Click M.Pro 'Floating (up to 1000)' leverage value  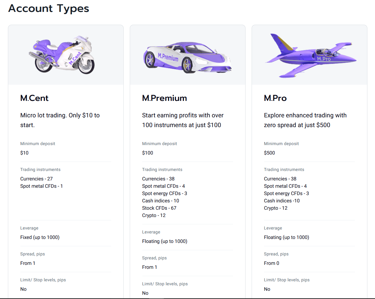click(x=287, y=237)
